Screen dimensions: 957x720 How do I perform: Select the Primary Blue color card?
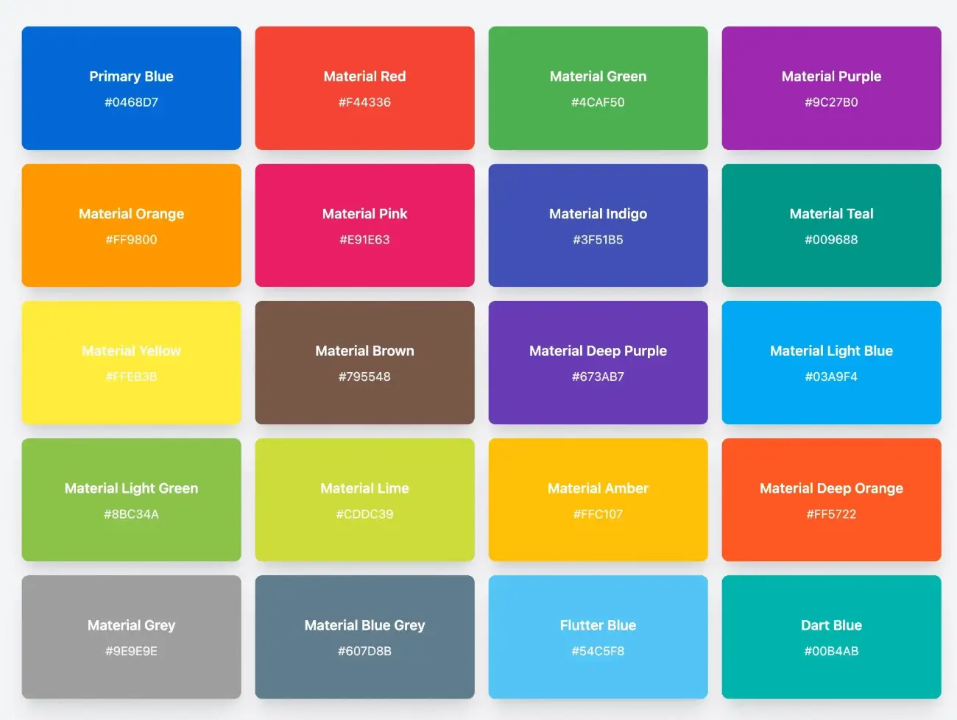click(131, 88)
